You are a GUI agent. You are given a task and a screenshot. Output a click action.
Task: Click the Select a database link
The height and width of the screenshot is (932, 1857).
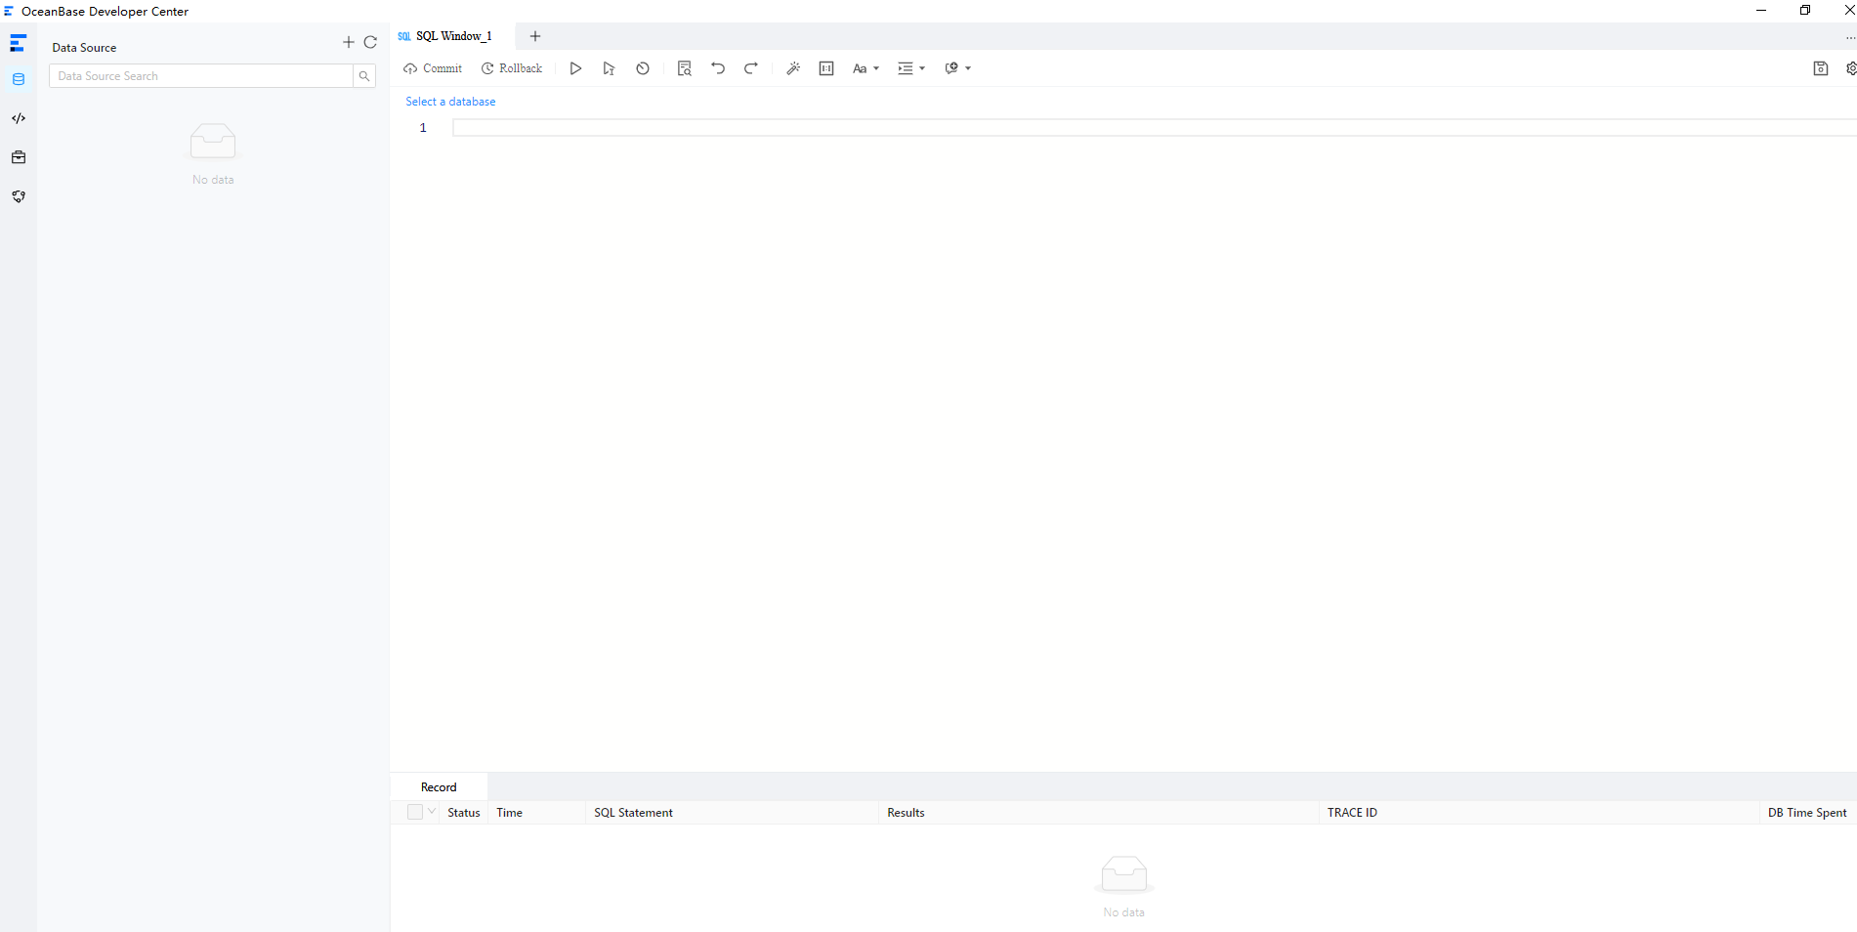pyautogui.click(x=450, y=102)
